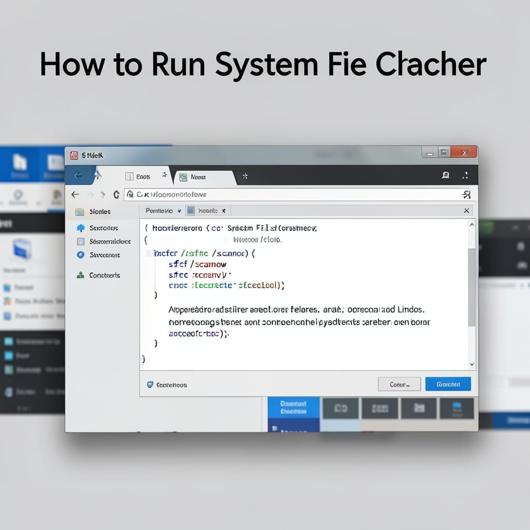Select the Sarrodes sidebar item
Image resolution: width=530 pixels, height=530 pixels.
coord(97,228)
